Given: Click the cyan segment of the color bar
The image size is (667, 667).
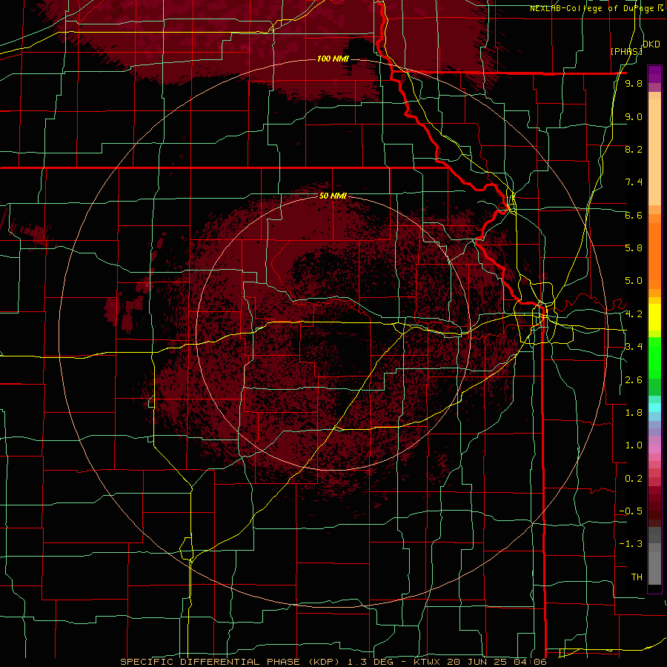Looking at the screenshot, I should [x=654, y=407].
